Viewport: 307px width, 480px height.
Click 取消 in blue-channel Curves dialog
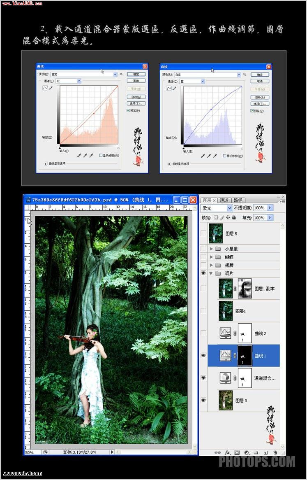pos(260,81)
